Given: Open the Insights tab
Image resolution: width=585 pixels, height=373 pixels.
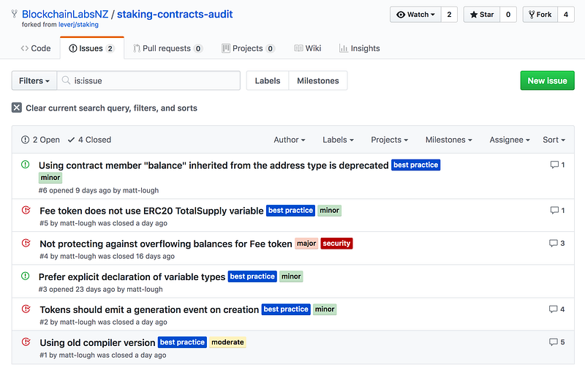Looking at the screenshot, I should point(360,48).
